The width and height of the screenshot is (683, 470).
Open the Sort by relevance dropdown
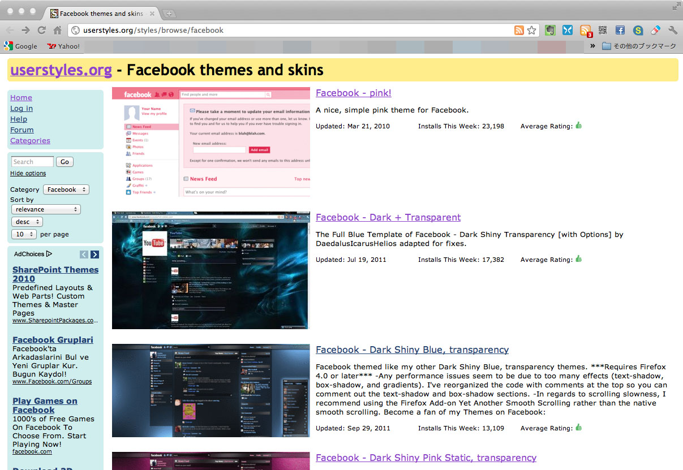point(46,209)
